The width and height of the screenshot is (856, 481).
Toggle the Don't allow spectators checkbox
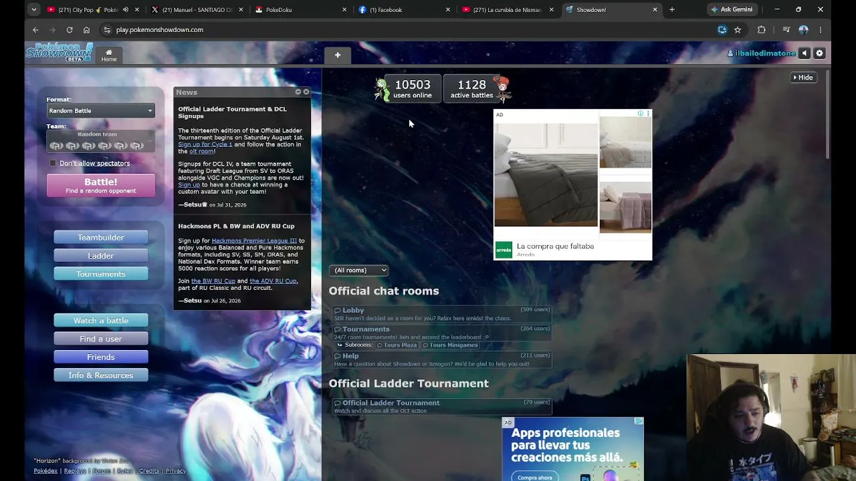(53, 163)
